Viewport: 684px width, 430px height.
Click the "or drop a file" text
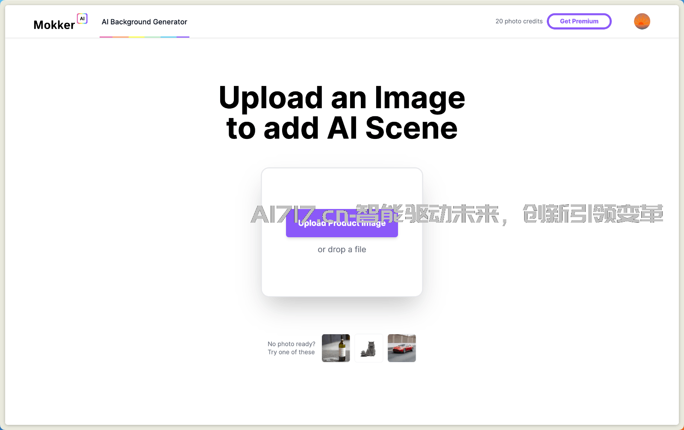click(x=342, y=250)
